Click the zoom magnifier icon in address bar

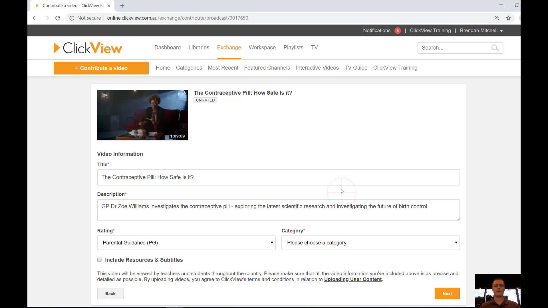coord(497,18)
